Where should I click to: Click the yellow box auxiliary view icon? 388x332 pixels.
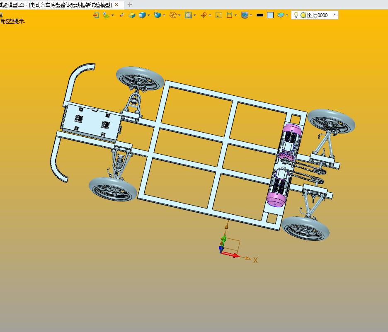click(132, 15)
